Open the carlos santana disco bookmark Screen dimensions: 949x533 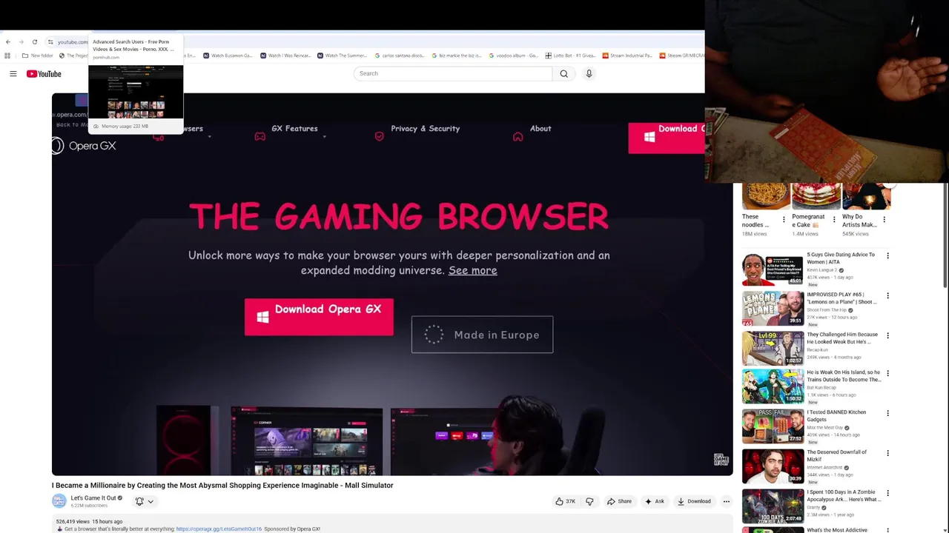point(400,56)
